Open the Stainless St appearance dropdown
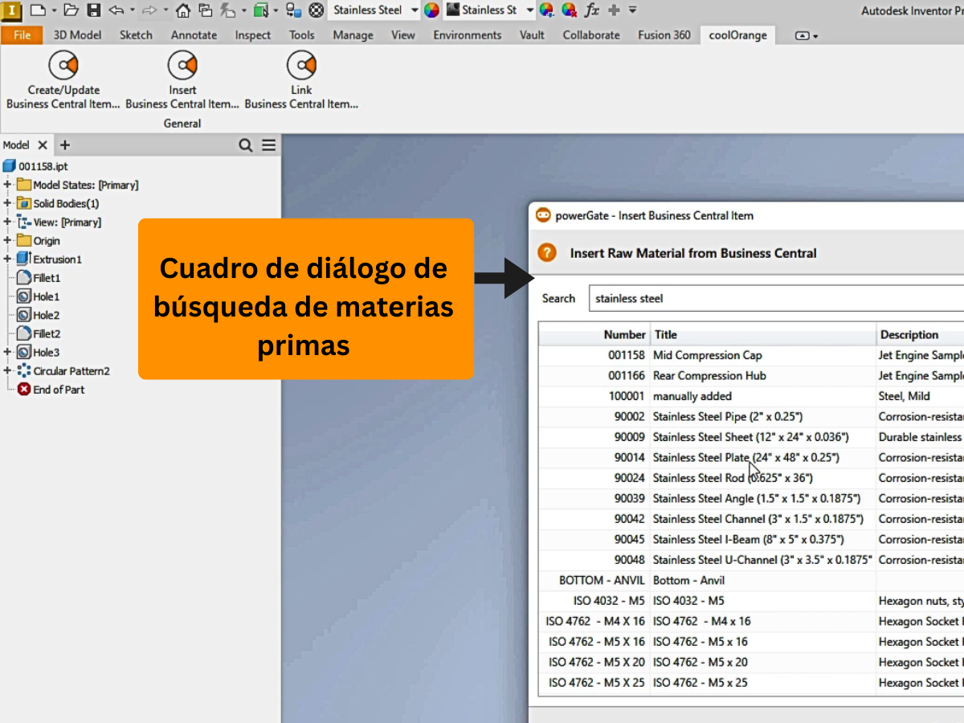Viewport: 964px width, 723px height. coord(529,10)
